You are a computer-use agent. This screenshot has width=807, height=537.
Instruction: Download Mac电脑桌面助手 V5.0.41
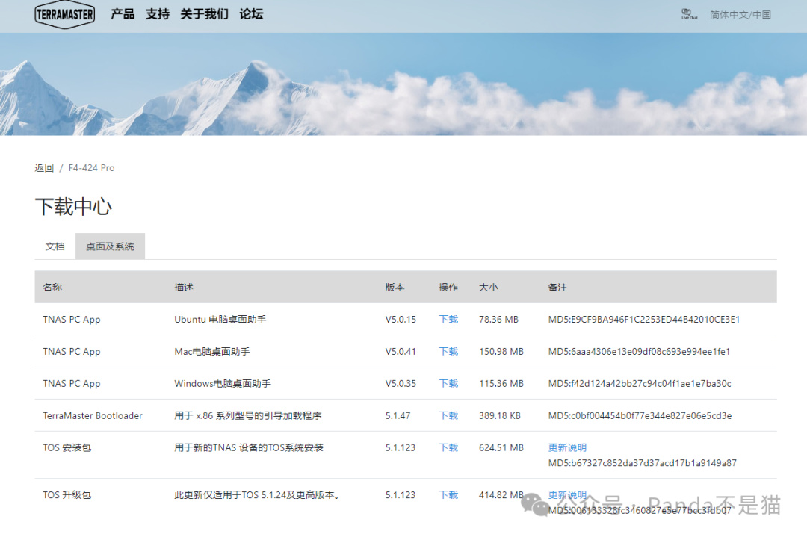point(448,351)
